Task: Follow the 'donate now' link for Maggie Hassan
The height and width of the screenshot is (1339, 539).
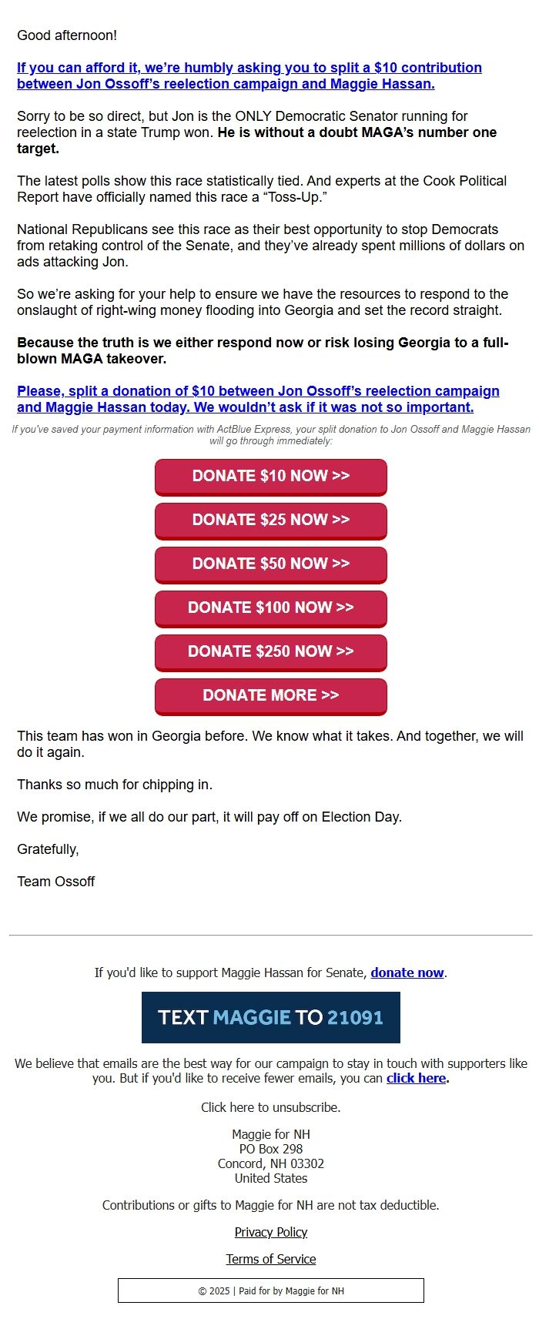Action: click(407, 972)
